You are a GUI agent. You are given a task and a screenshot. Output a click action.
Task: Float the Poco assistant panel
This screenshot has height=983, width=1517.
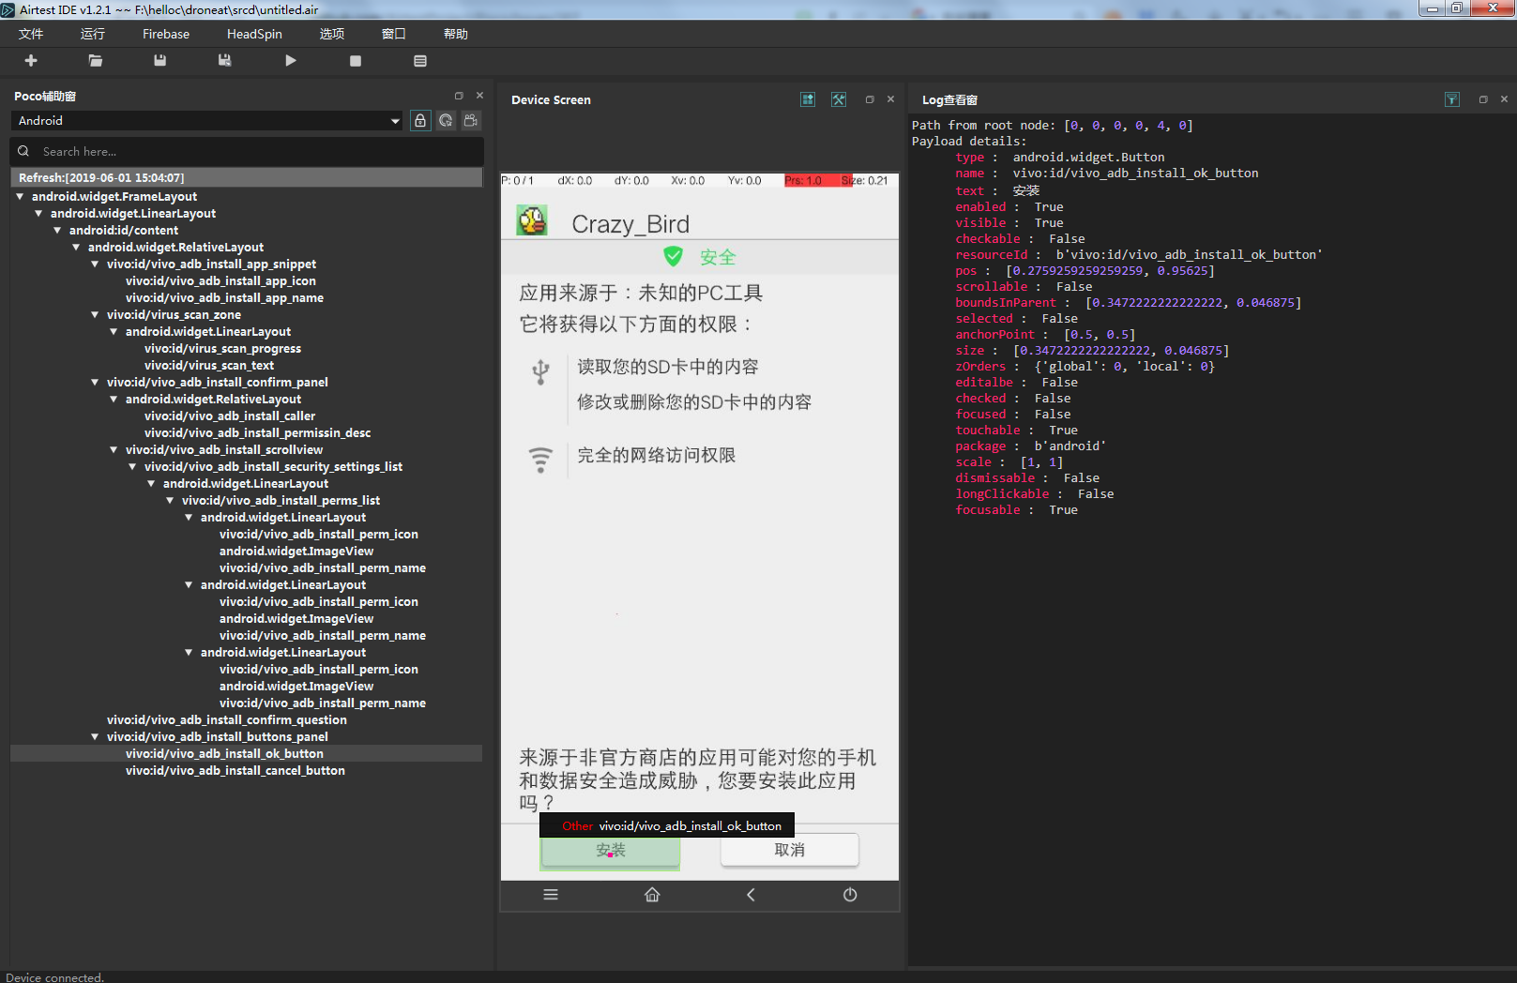coord(459,96)
